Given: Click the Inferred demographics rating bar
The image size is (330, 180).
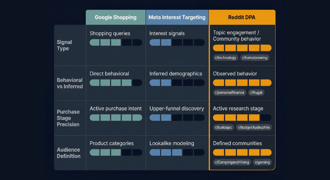Looking at the screenshot, I should point(177,83).
